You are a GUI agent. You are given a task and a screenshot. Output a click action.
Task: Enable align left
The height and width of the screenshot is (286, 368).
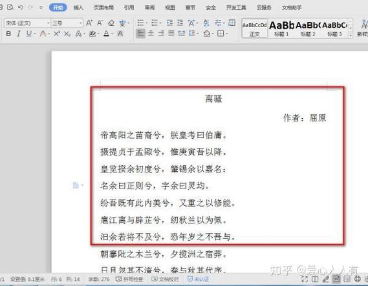click(140, 34)
